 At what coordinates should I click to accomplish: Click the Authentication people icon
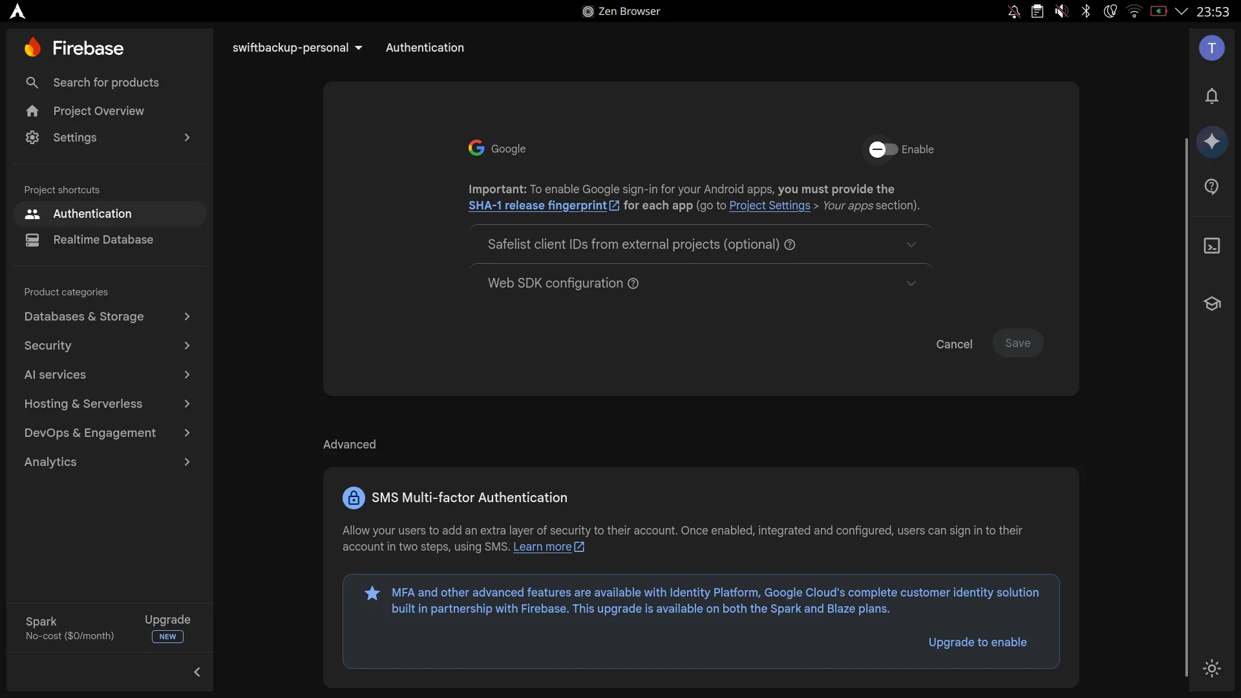point(32,214)
